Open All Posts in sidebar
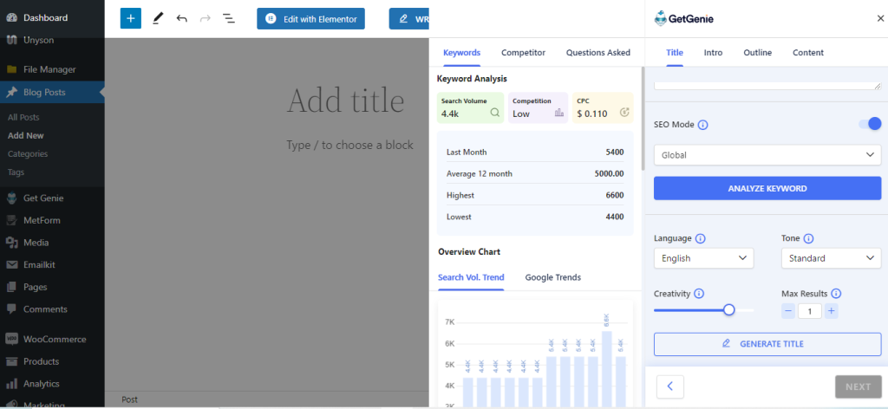Viewport: 888px width, 409px height. click(x=23, y=117)
